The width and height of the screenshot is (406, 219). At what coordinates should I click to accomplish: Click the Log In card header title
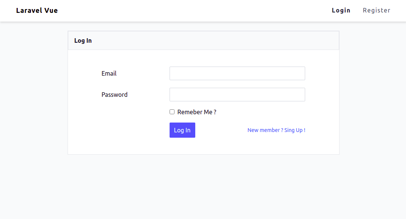pyautogui.click(x=83, y=41)
